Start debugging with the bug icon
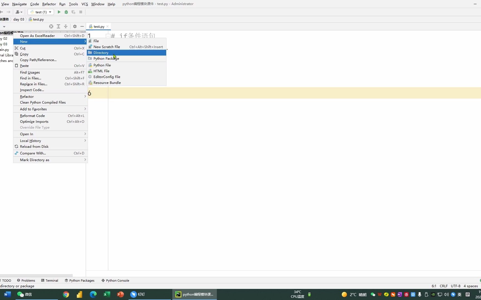This screenshot has height=300, width=481. [x=66, y=12]
